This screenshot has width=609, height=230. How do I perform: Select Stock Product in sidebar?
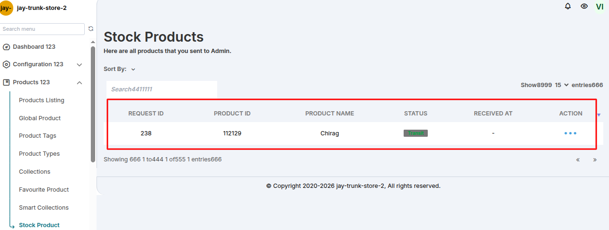click(x=39, y=225)
